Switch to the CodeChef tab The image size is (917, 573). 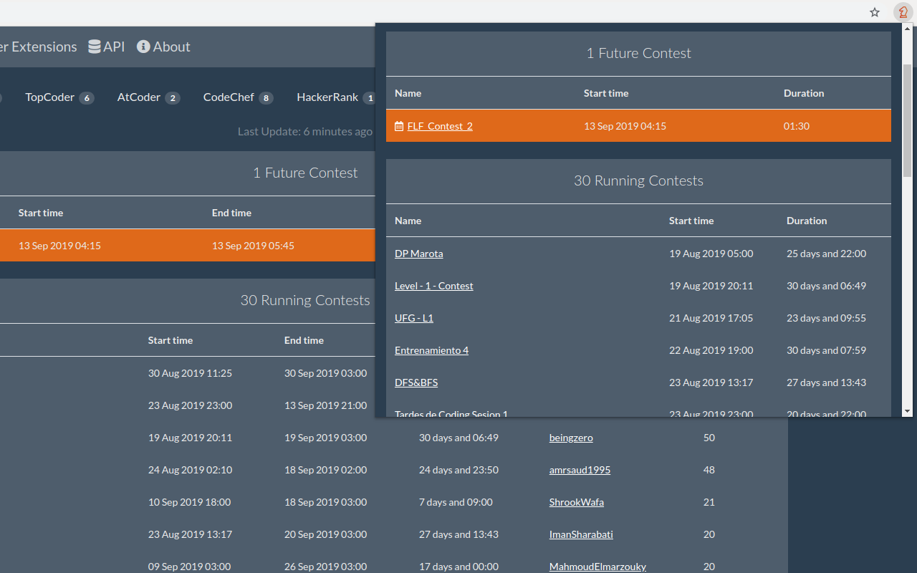point(238,97)
